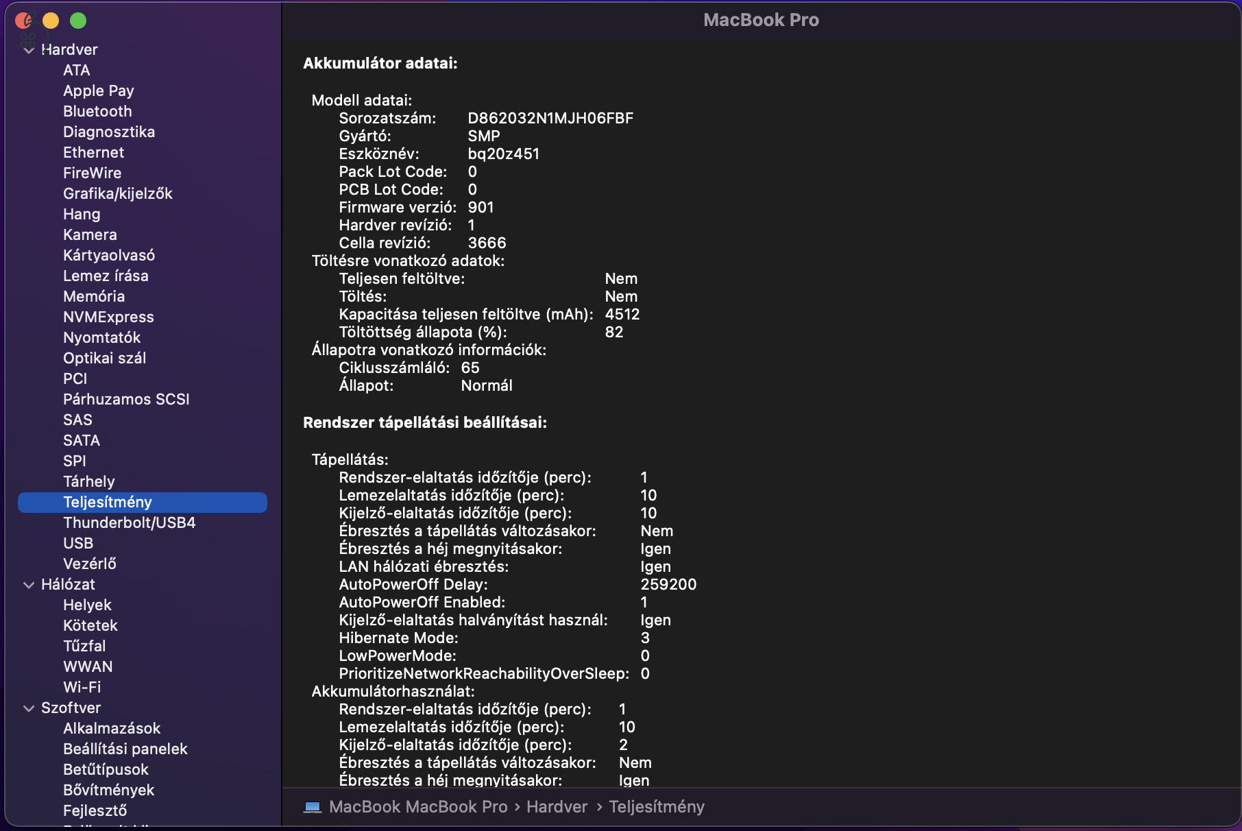
Task: Open Tűzfal in the sidebar
Action: point(84,646)
